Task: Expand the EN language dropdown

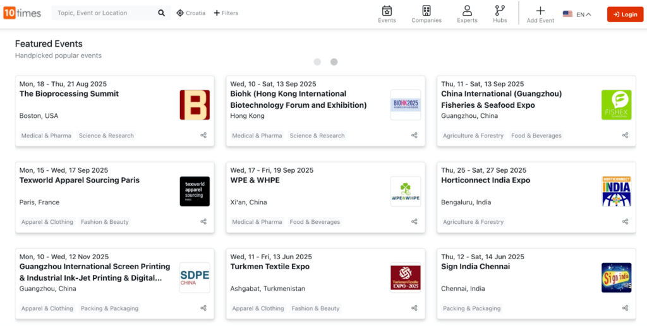Action: pos(584,15)
